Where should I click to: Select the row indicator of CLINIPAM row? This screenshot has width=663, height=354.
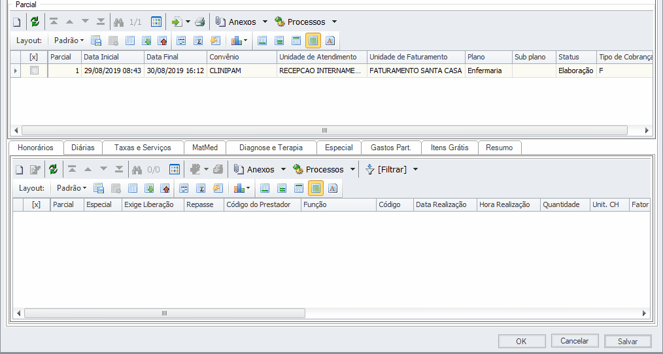point(16,71)
